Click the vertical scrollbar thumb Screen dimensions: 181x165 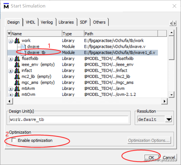tap(171, 48)
